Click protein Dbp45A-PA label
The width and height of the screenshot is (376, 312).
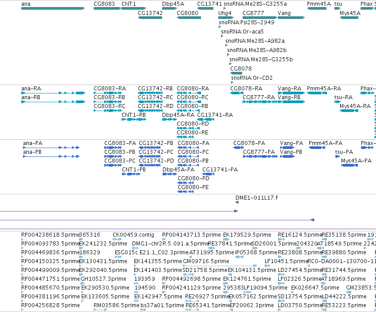click(x=179, y=170)
